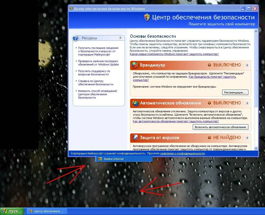This screenshot has width=265, height=215.
Task: Collapse the Защита от вирусов section
Action: coord(247,138)
